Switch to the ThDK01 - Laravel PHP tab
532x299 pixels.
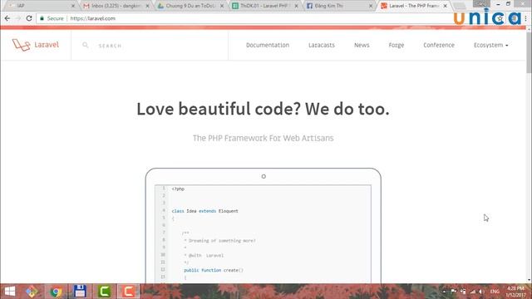pyautogui.click(x=265, y=6)
